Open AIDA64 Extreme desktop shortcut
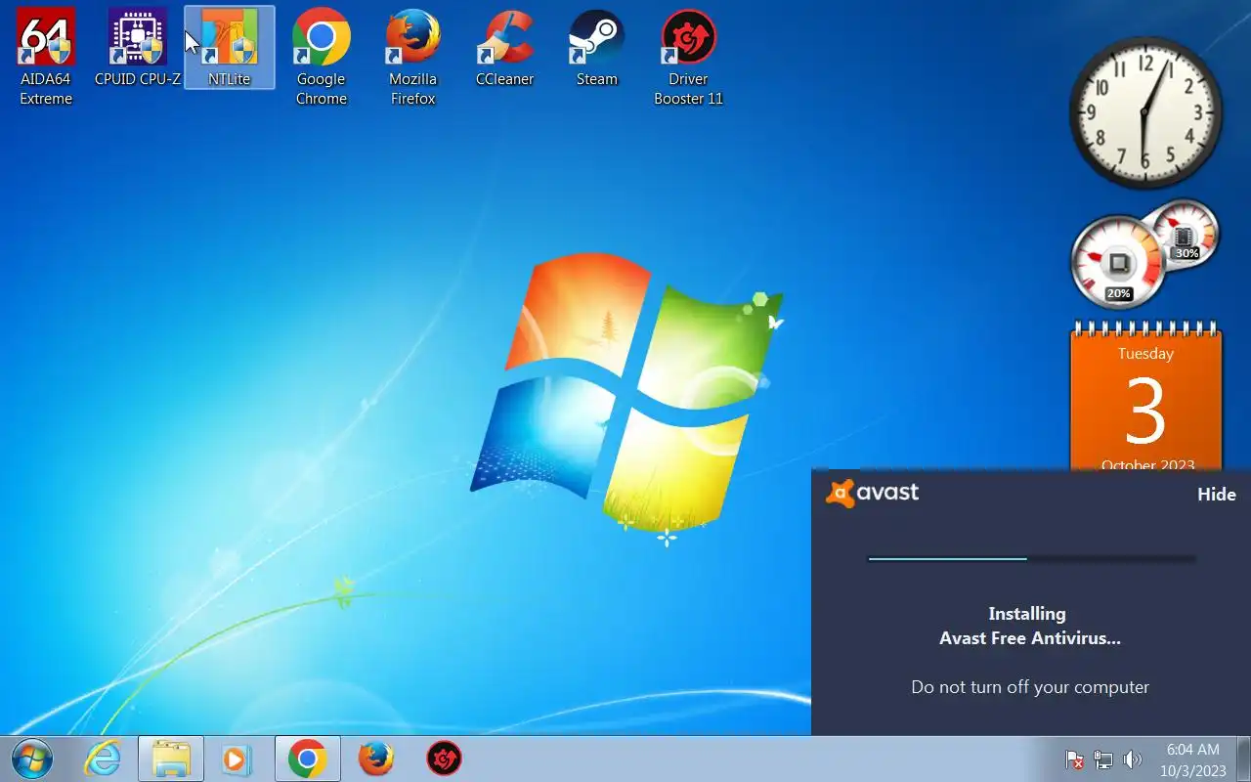Screen dimensions: 1251x782 click(x=46, y=57)
